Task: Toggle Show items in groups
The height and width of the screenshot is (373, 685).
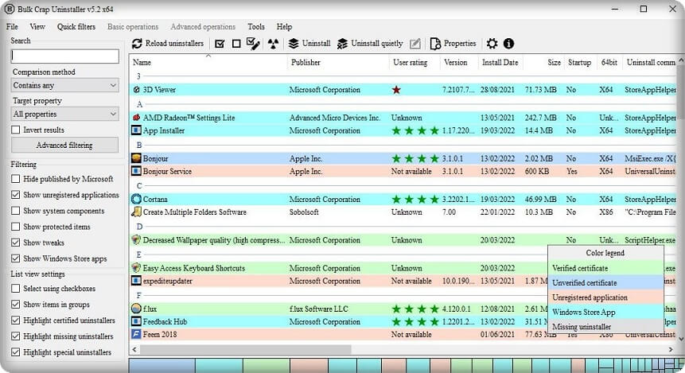Action: (16, 305)
